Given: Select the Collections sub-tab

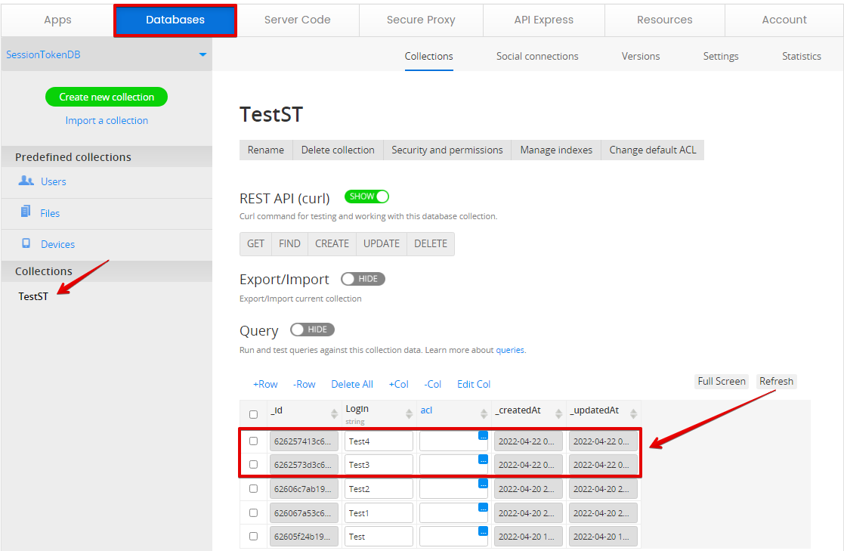Looking at the screenshot, I should click(x=429, y=56).
